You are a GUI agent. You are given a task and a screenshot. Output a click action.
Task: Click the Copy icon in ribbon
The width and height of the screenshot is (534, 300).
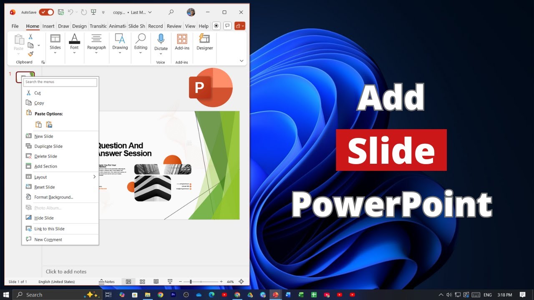coord(30,45)
